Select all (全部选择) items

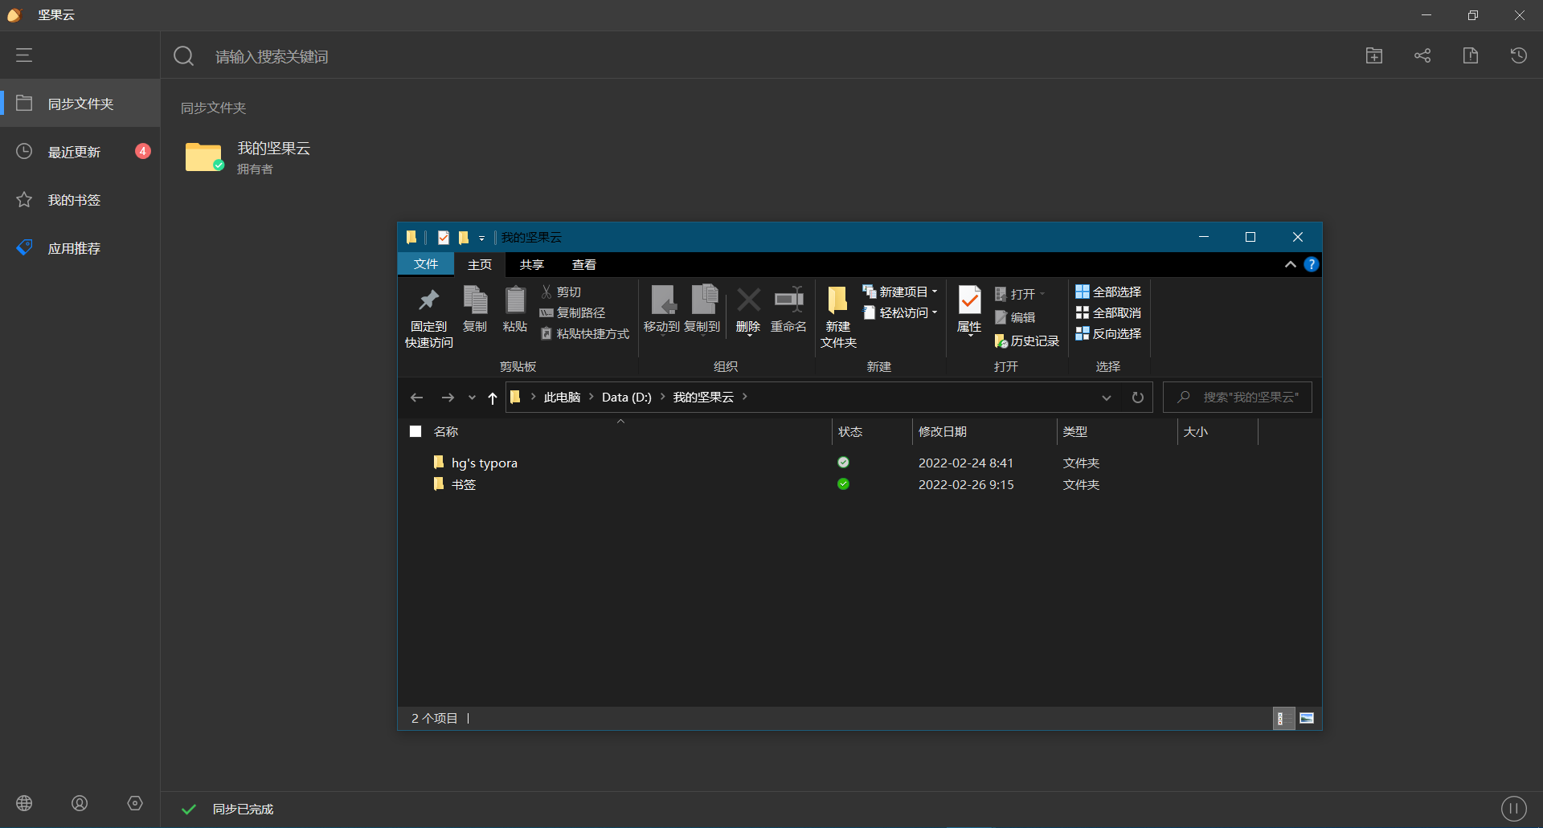click(1108, 292)
